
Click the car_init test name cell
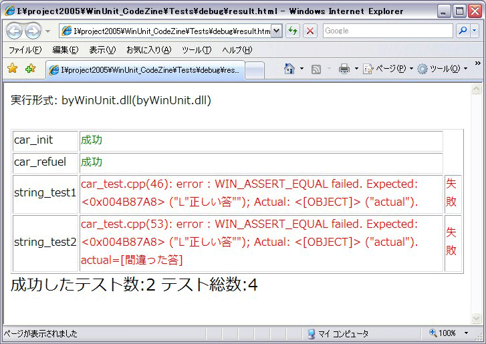tap(45, 141)
